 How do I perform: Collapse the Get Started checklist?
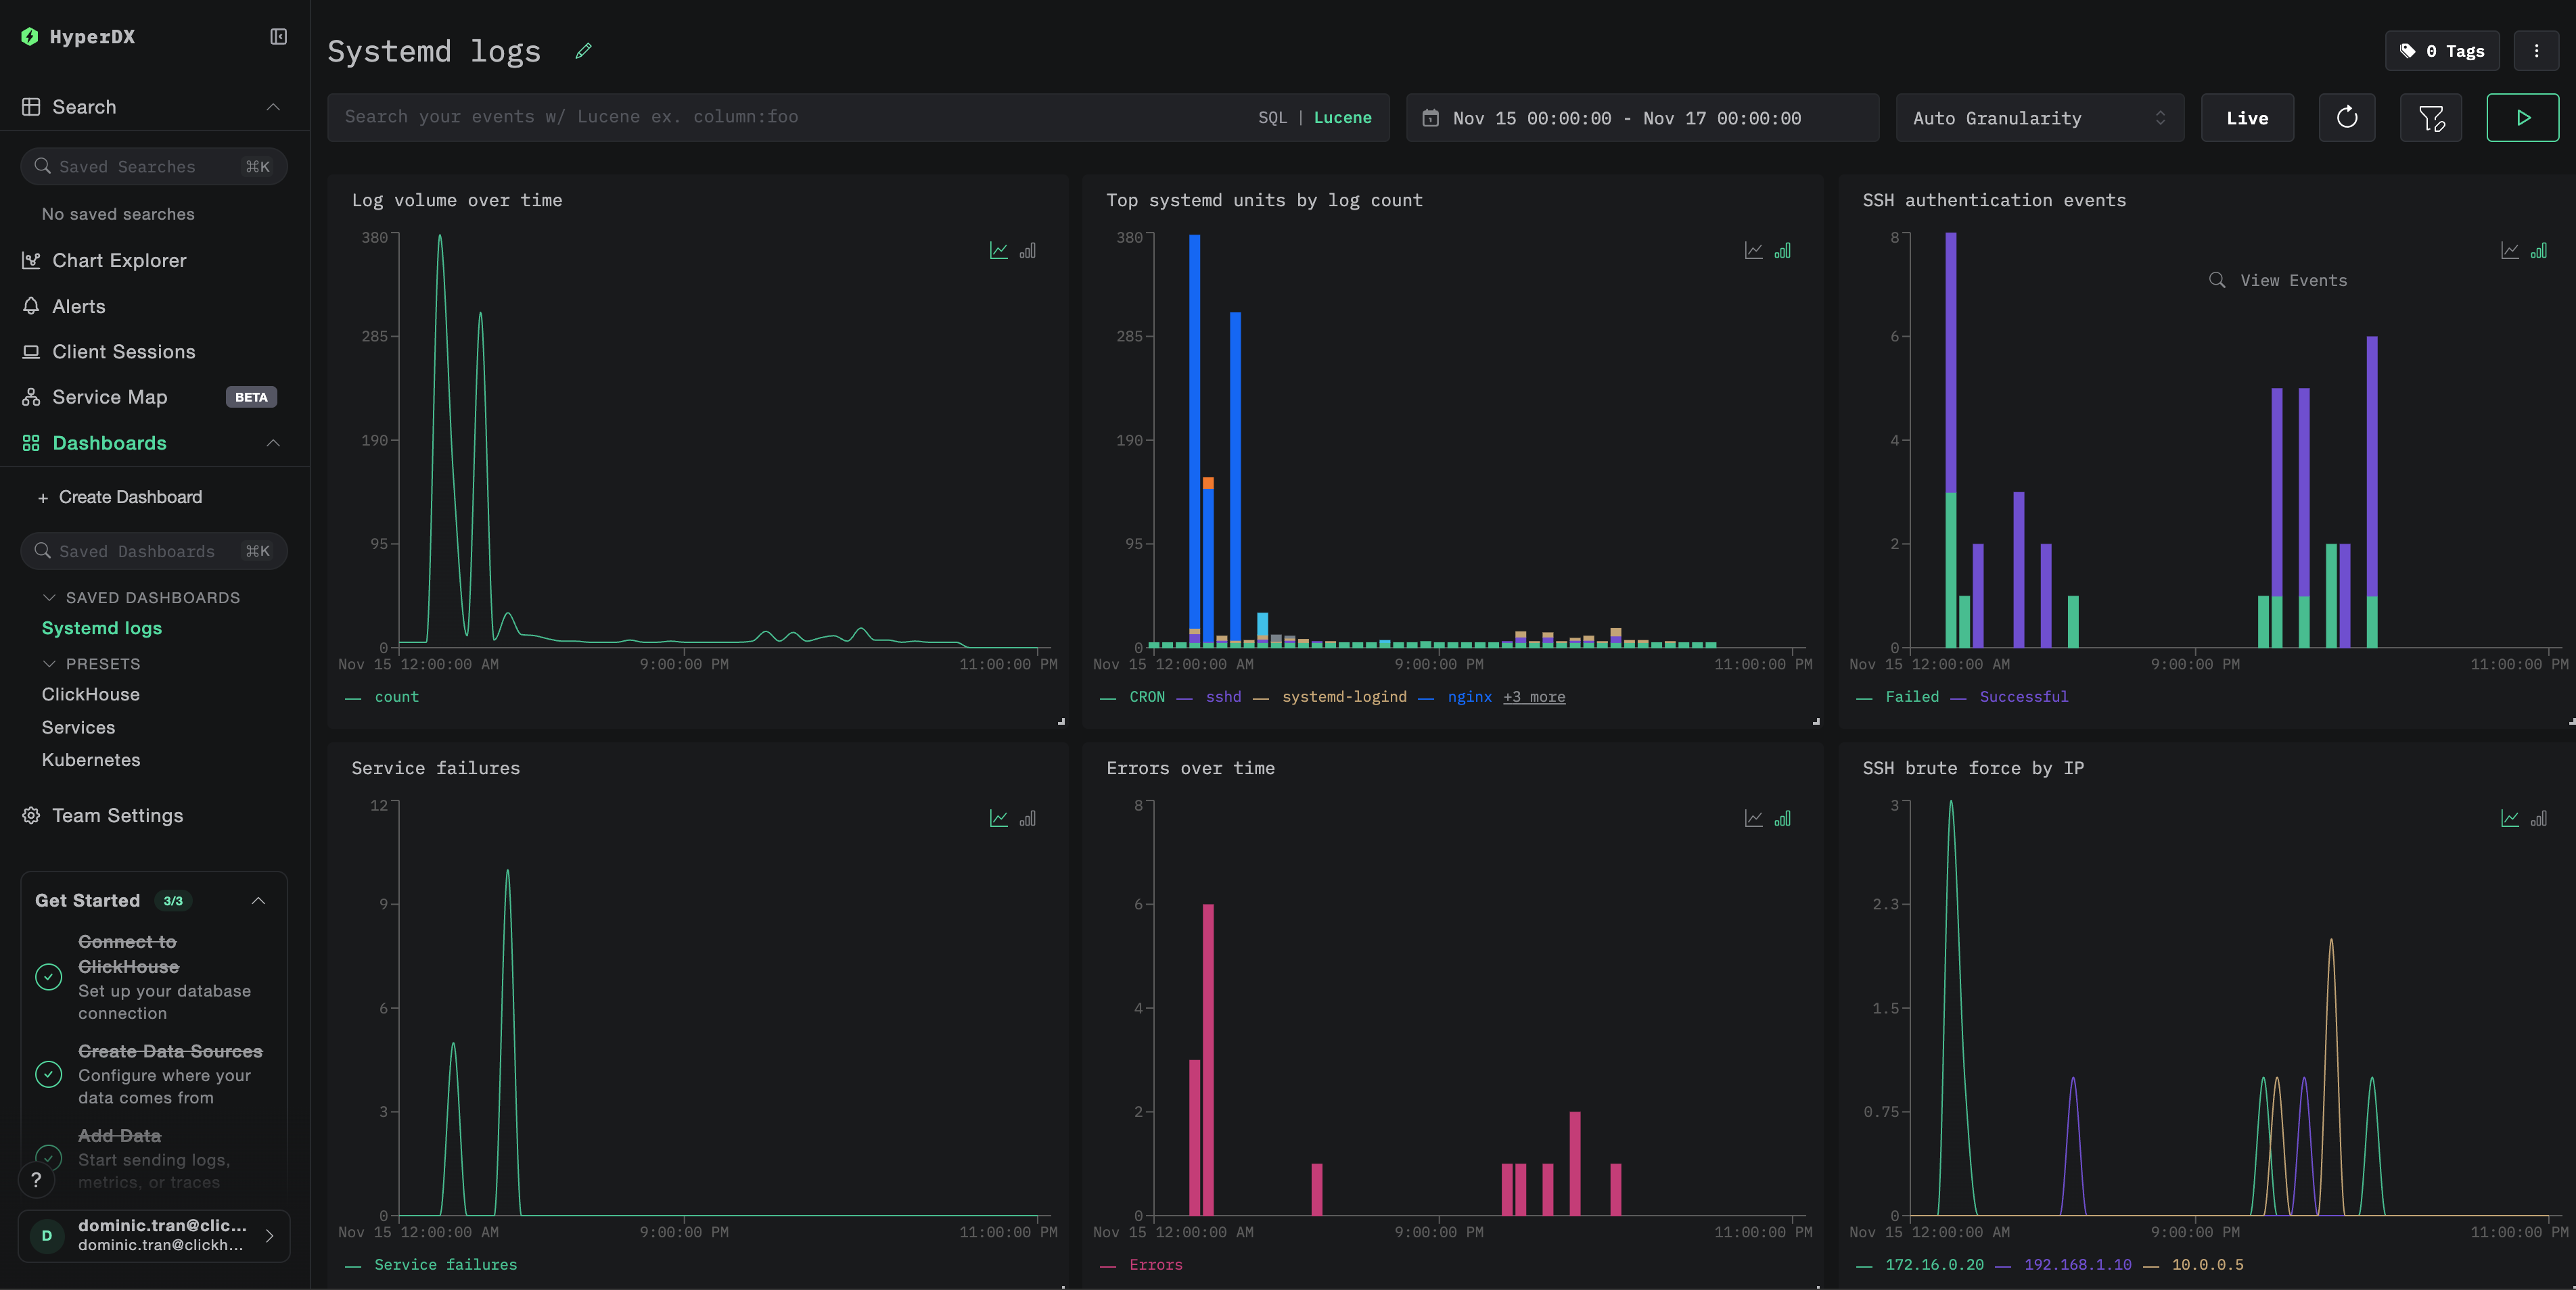259,901
